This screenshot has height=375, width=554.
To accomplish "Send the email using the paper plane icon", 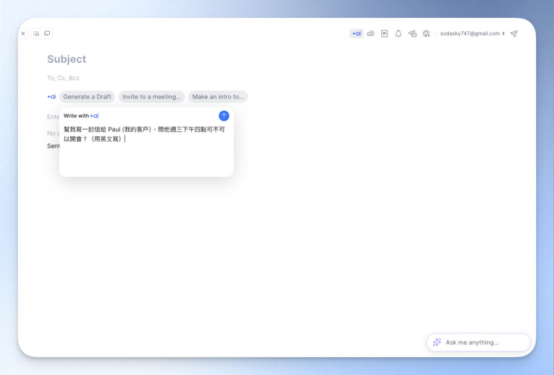I will pyautogui.click(x=513, y=34).
